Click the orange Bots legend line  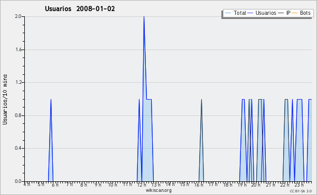point(295,13)
